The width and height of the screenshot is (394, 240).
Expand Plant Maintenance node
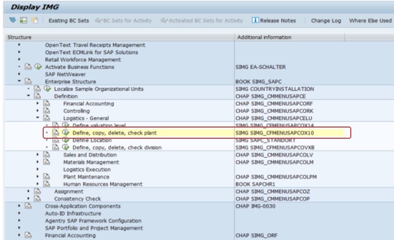[38, 176]
